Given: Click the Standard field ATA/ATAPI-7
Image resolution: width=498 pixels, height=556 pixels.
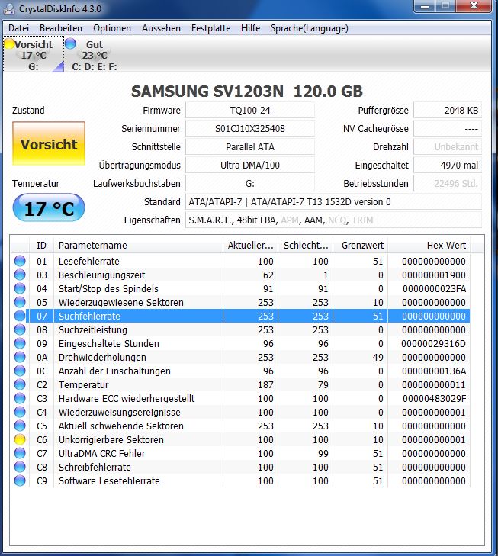Looking at the screenshot, I should [x=333, y=202].
